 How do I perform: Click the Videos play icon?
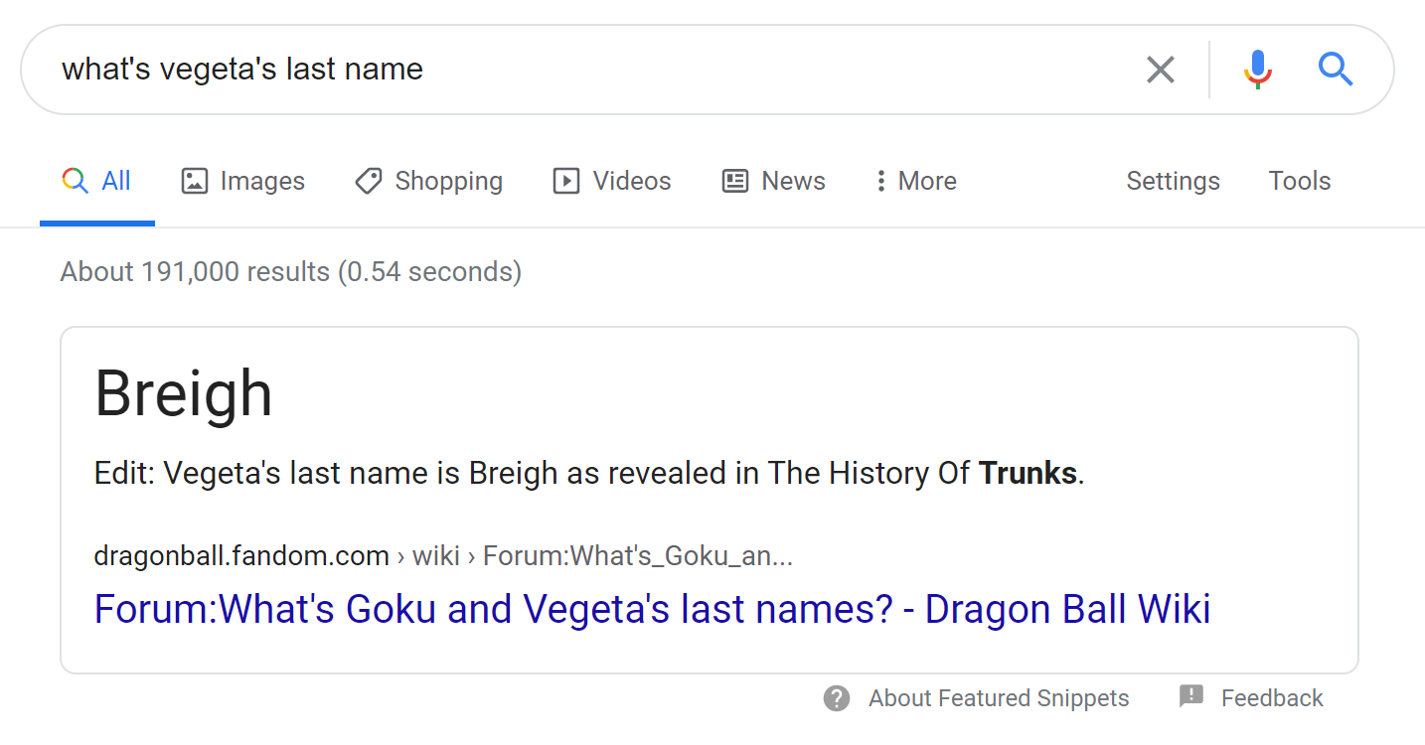tap(566, 181)
